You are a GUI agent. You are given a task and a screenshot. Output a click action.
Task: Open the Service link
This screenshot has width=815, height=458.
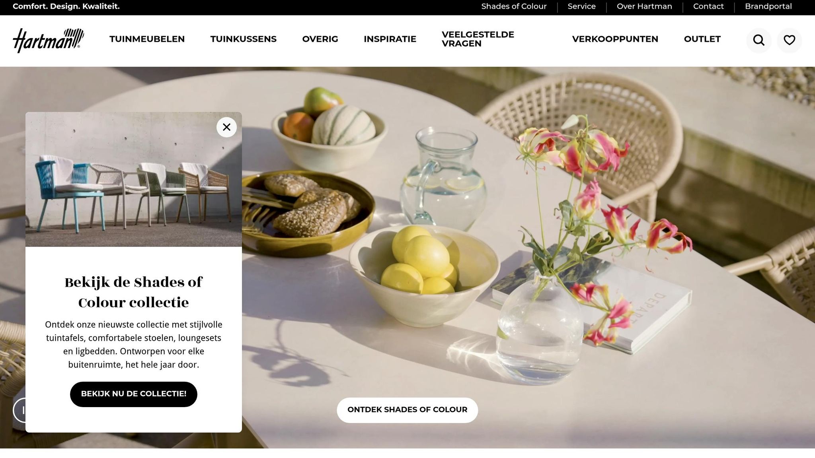581,6
